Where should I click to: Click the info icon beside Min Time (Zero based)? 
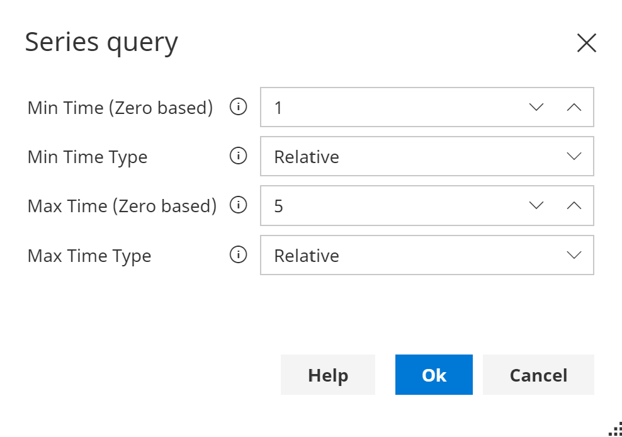pyautogui.click(x=238, y=107)
